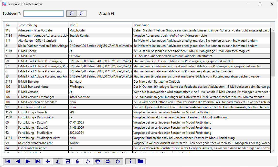Select 'Betrieb Kunde' cell
The image size is (278, 167).
(101, 35)
